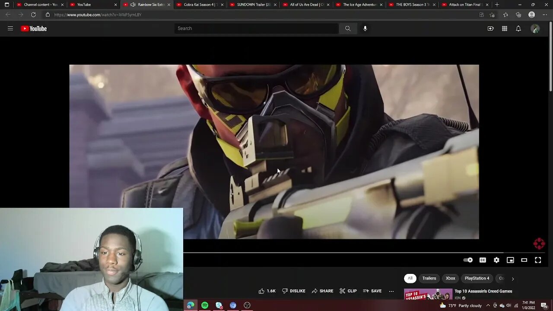Save the video to a playlist
553x311 pixels.
(372, 291)
